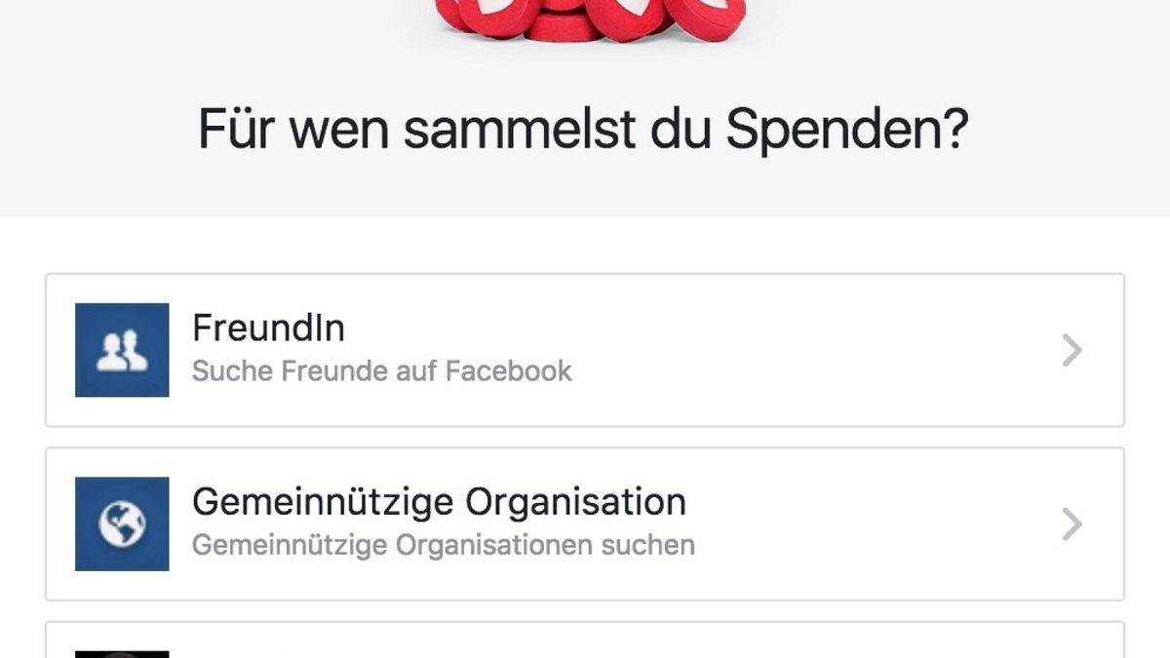Select the FreundIn fundraiser option
1170x658 pixels.
(x=585, y=350)
